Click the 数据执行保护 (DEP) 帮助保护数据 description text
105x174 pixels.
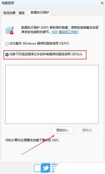pyautogui.click(x=60, y=30)
